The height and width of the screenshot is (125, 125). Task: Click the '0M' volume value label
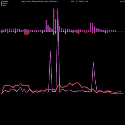point(119,91)
